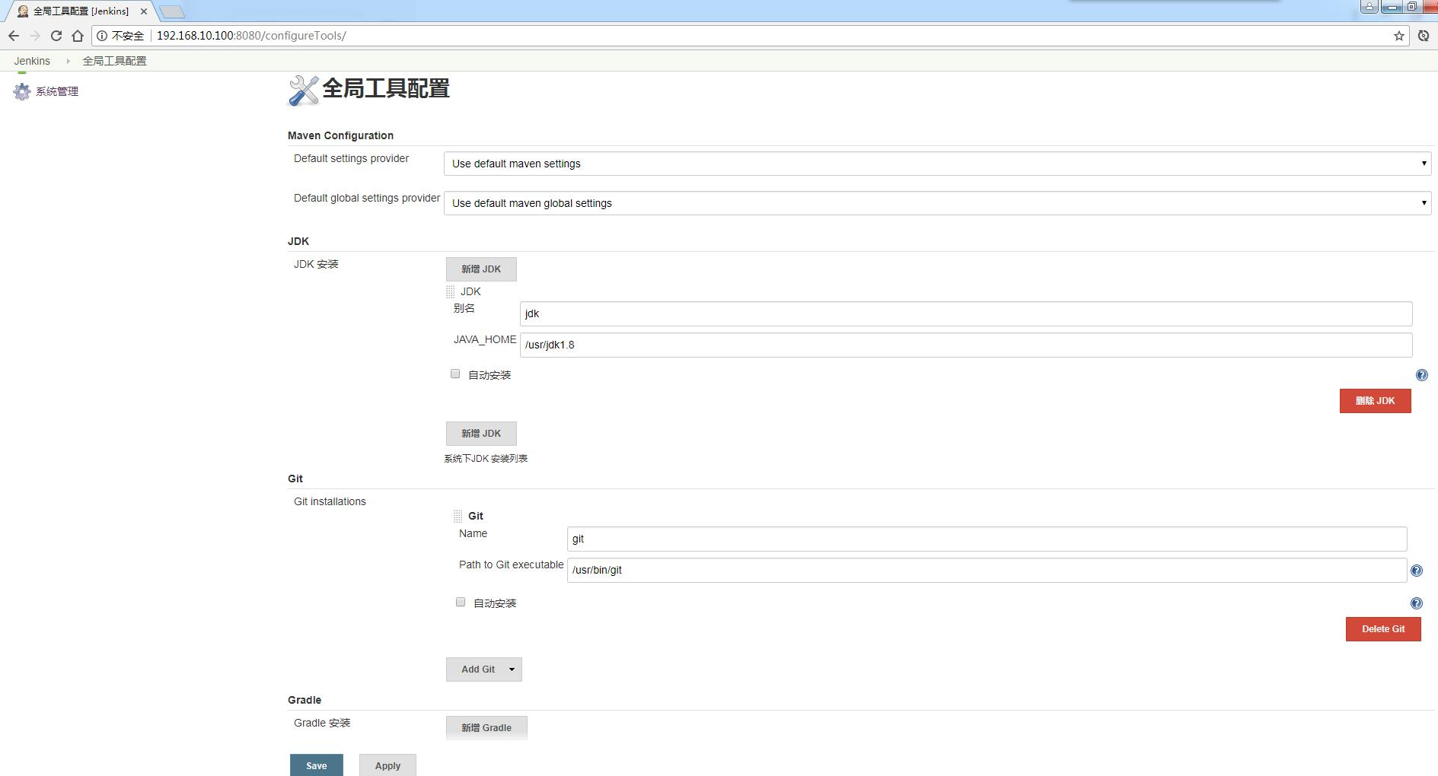The width and height of the screenshot is (1438, 776).
Task: Edit the Path to Git executable field
Action: point(987,570)
